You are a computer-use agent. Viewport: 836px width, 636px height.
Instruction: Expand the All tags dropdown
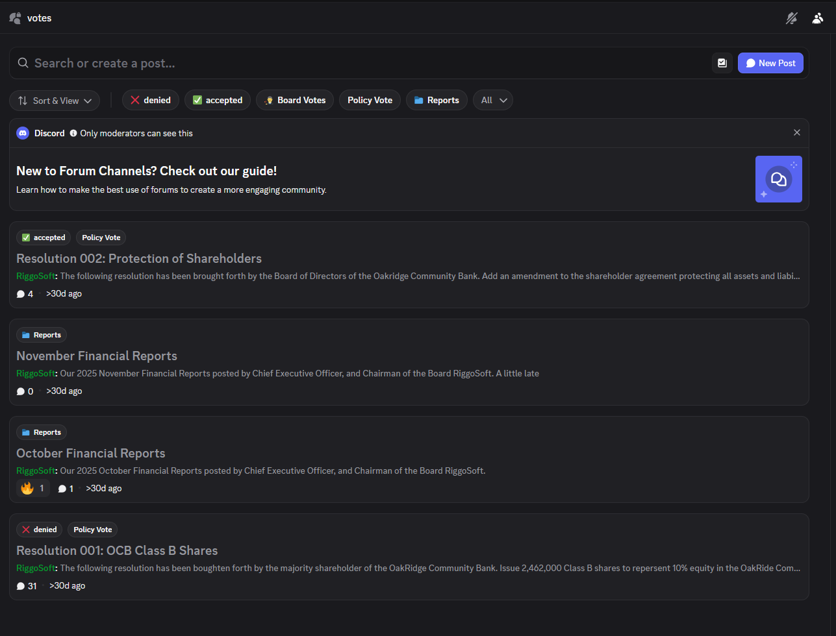(493, 100)
